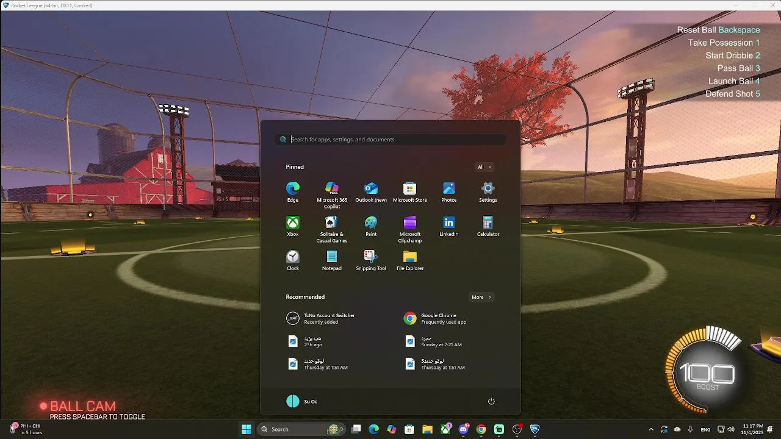Show hidden system tray icons
781x439 pixels.
651,429
